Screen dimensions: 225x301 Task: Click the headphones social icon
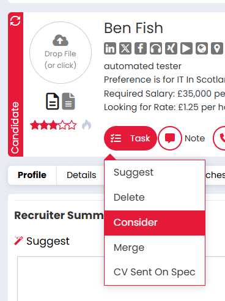156,48
